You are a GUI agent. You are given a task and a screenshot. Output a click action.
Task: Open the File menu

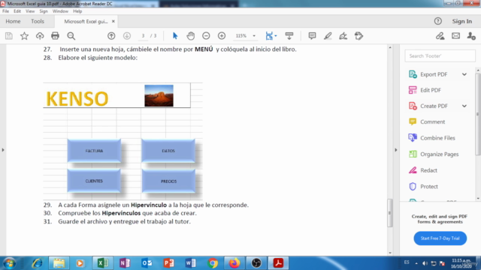coord(5,11)
